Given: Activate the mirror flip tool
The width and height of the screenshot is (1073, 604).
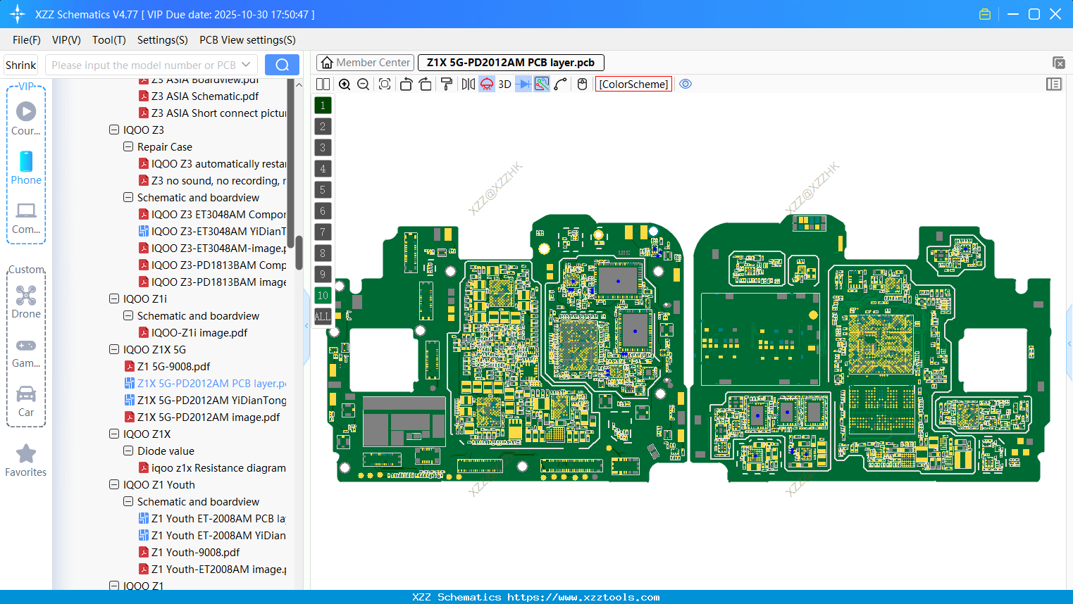Looking at the screenshot, I should point(469,84).
